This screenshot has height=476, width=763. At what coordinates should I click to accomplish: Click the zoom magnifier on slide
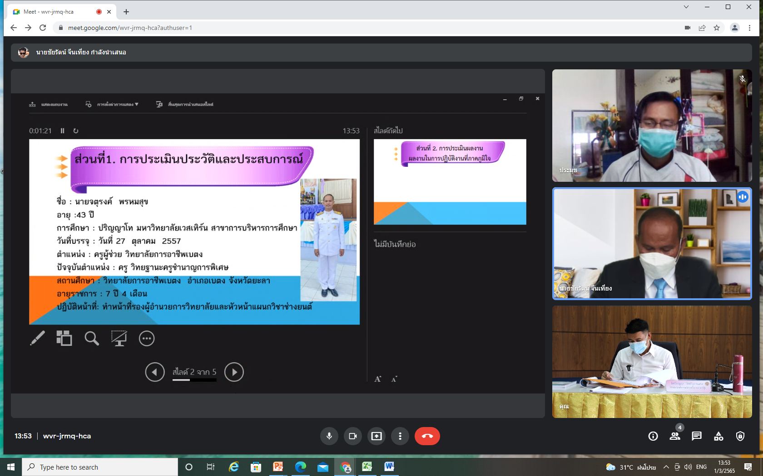pos(92,338)
